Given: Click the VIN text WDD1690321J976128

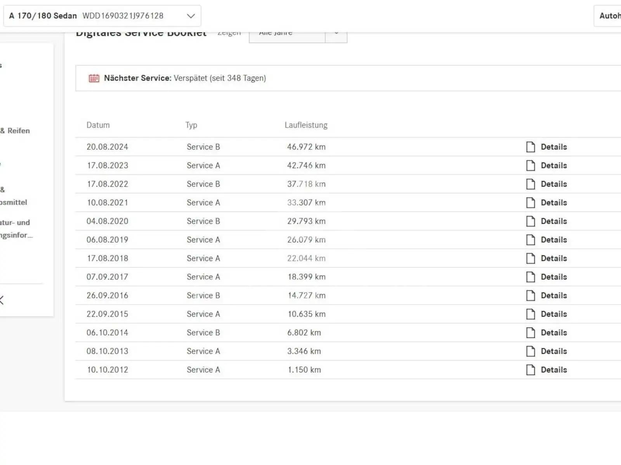Looking at the screenshot, I should tap(123, 16).
